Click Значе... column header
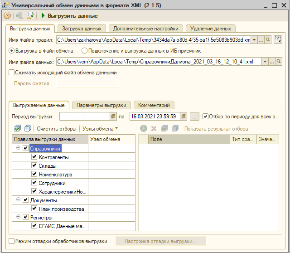This screenshot has height=253, width=290. point(268,139)
